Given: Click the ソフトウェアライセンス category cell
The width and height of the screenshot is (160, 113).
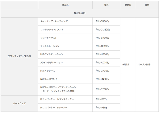Looking at the screenshot, I should click(x=20, y=56).
